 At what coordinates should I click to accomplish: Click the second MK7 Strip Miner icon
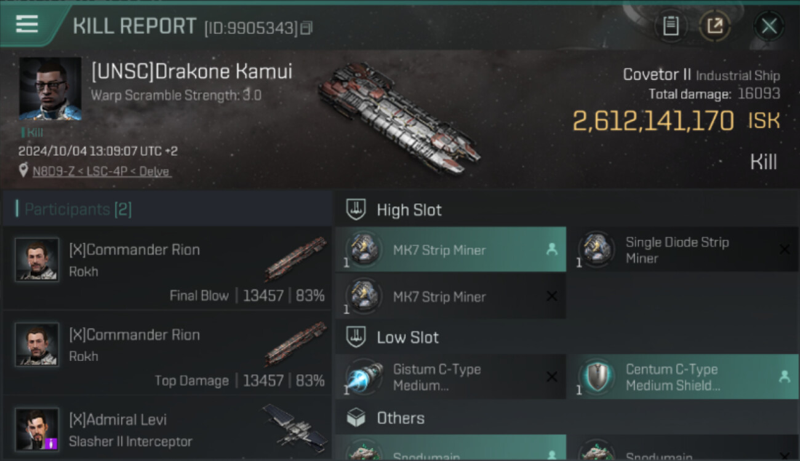point(364,296)
